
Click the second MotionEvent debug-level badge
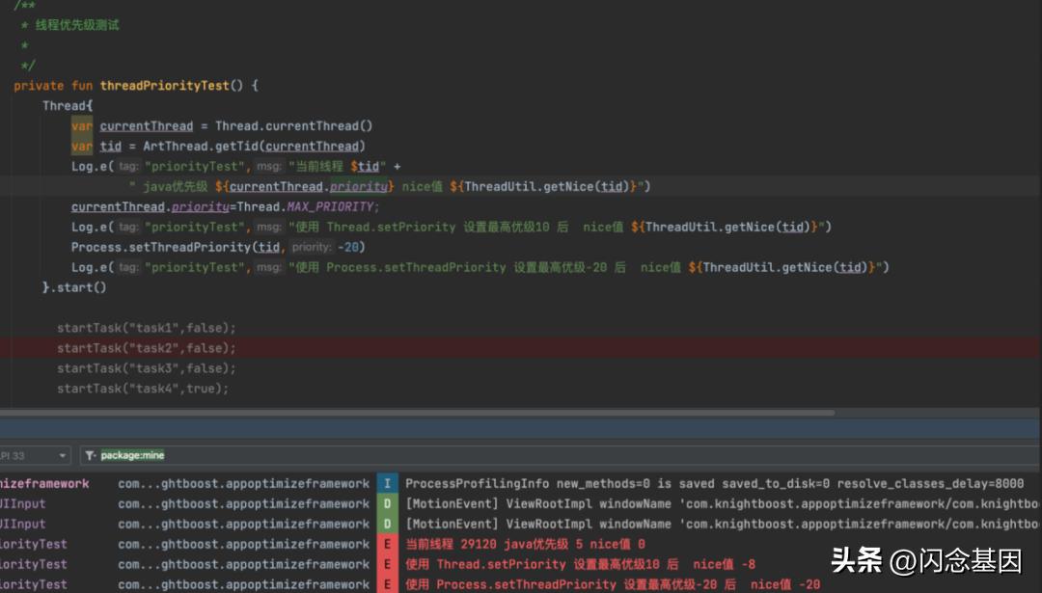386,525
